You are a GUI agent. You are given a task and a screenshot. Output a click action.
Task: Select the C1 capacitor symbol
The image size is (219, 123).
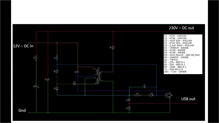click(x=145, y=87)
